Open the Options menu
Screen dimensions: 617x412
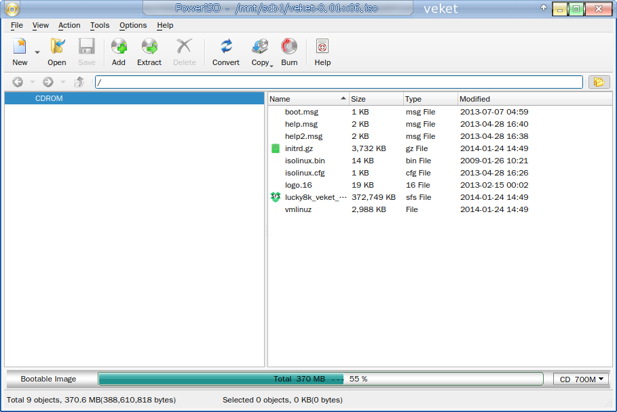pos(133,25)
